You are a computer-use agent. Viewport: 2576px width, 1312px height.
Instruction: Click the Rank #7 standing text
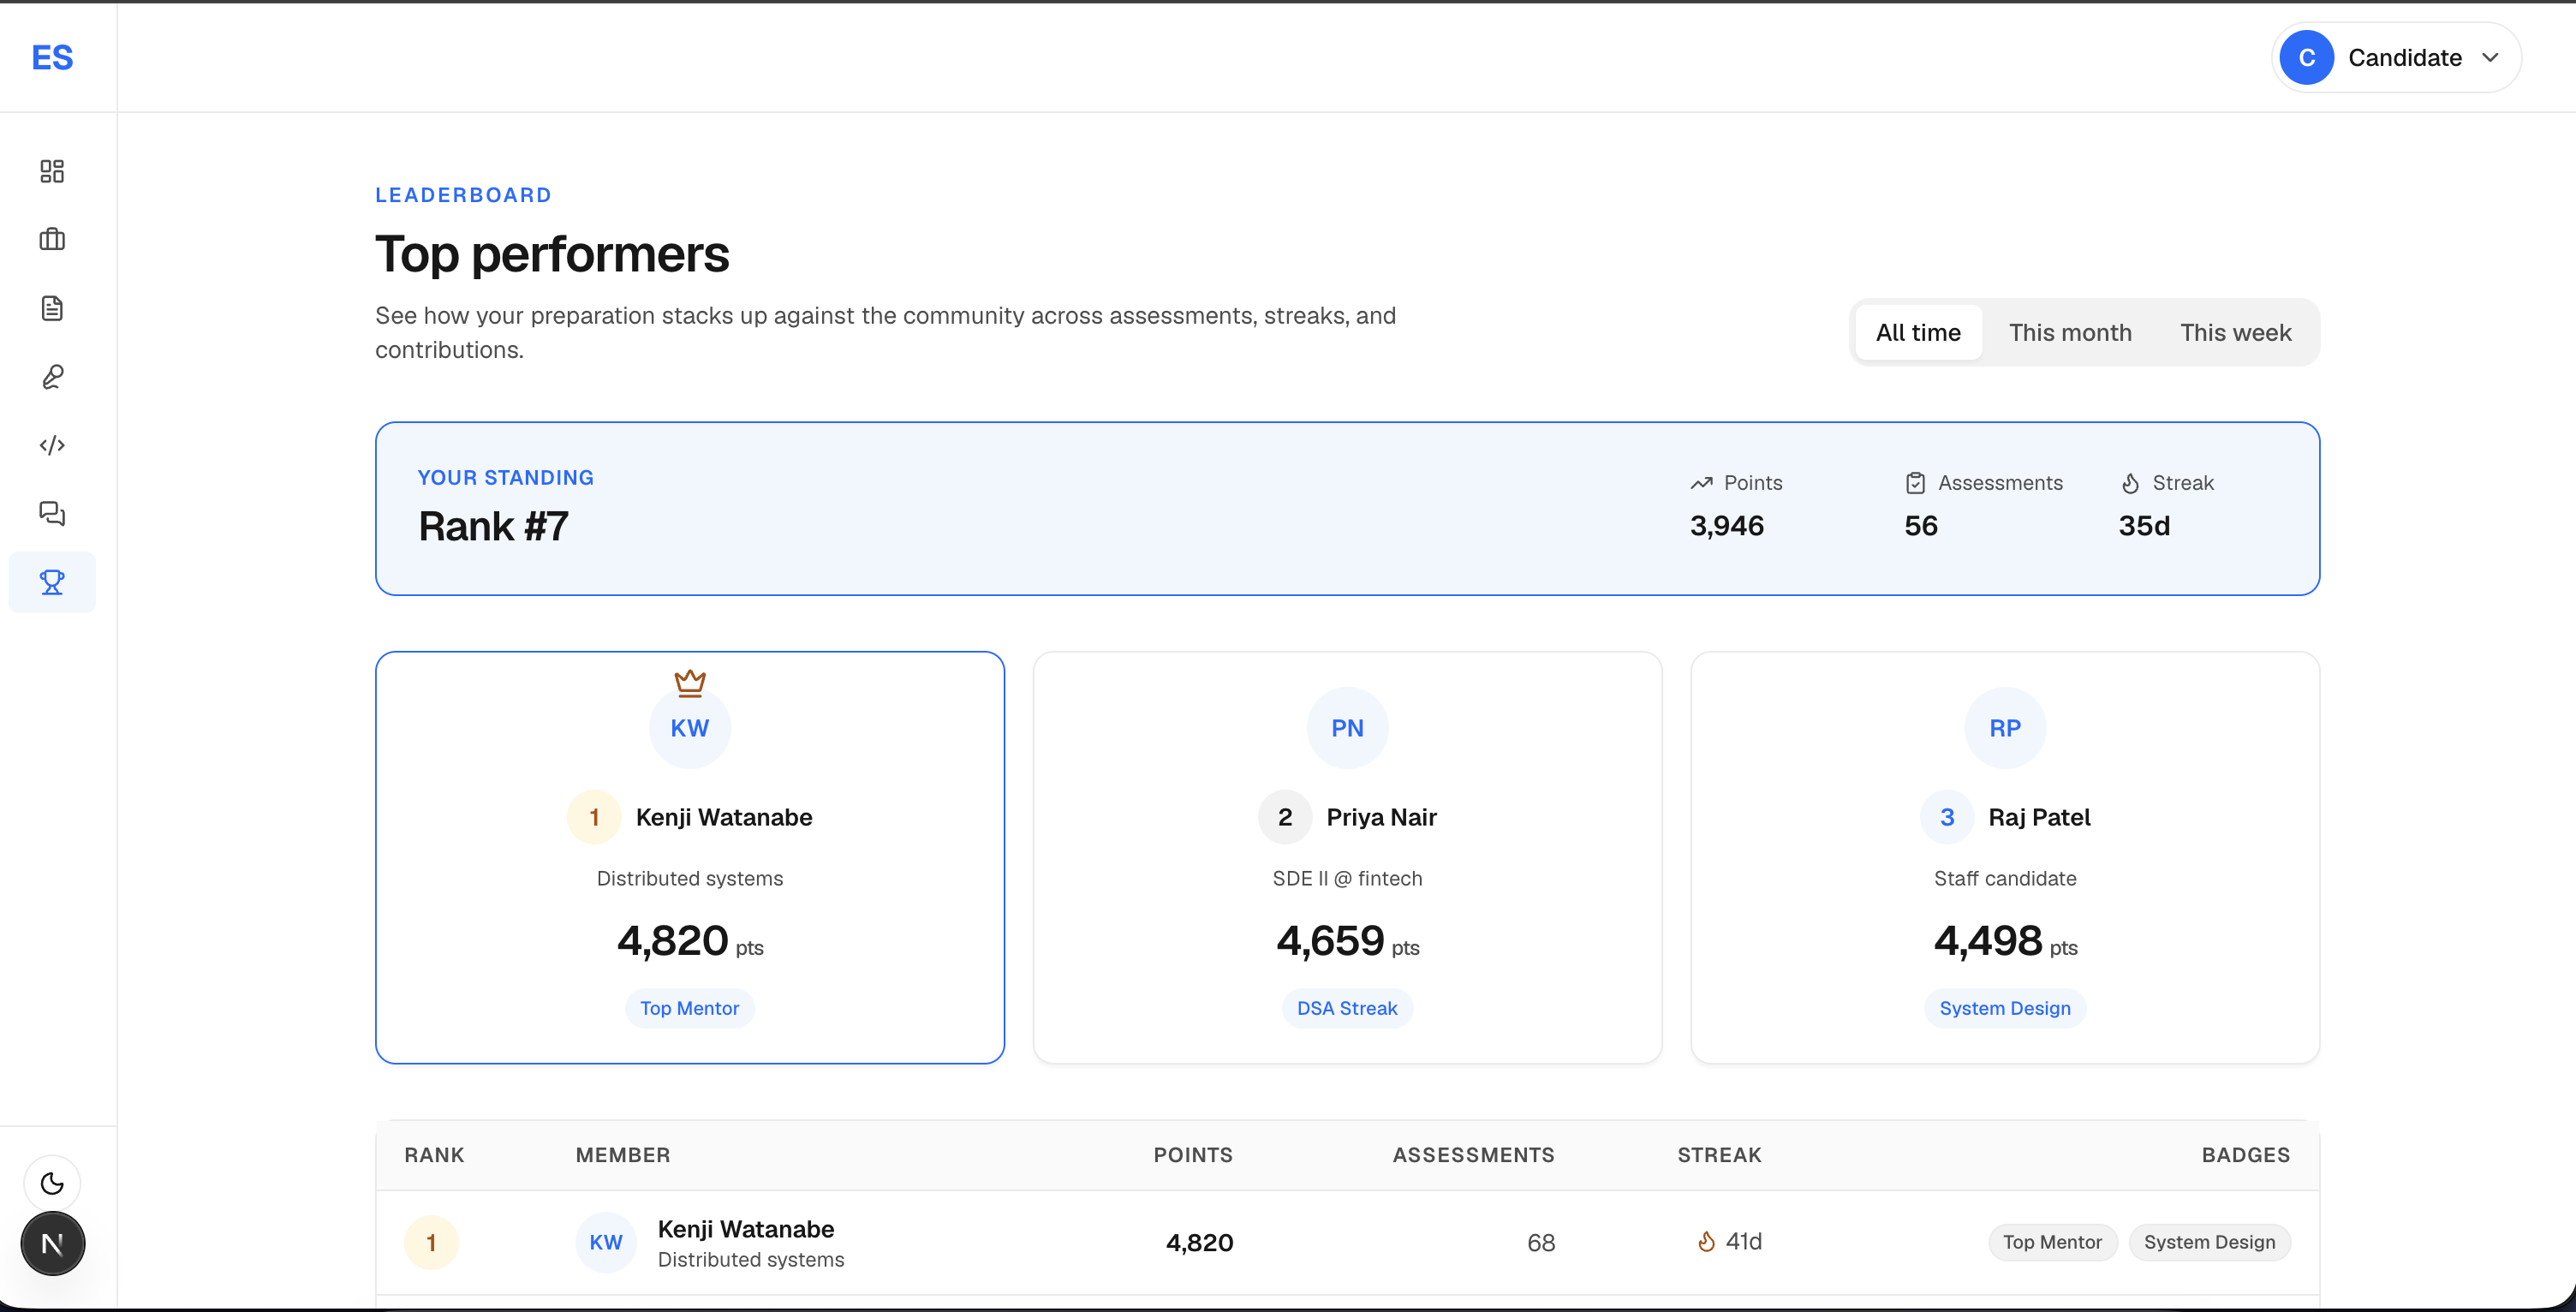pyautogui.click(x=493, y=526)
